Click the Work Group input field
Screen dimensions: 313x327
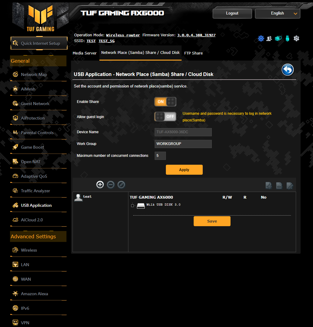click(183, 144)
